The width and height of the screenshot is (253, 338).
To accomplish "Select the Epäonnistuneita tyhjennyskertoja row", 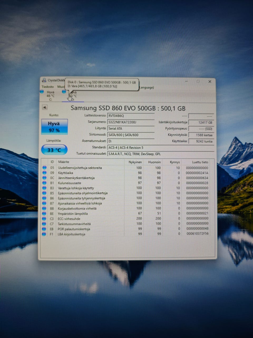I will click(125, 198).
